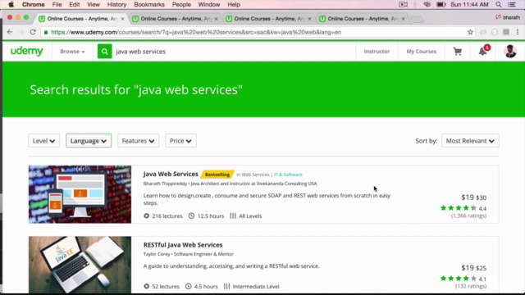The image size is (525, 295).
Task: Open the Window menu
Action: point(208,5)
